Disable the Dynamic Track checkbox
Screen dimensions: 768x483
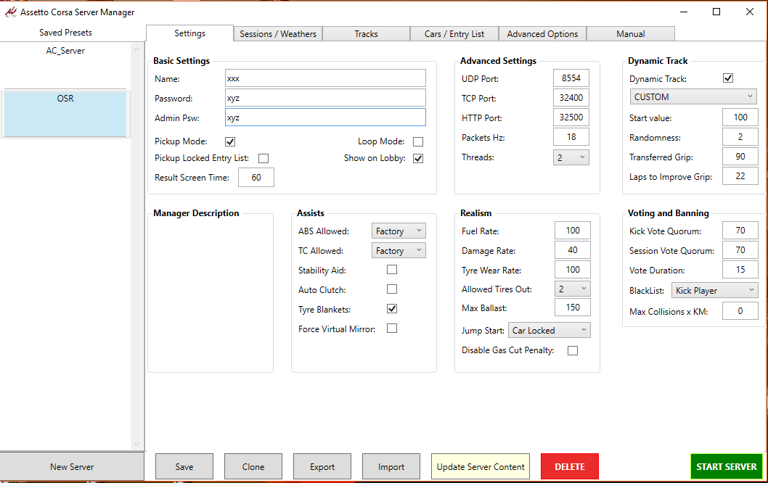tap(728, 78)
